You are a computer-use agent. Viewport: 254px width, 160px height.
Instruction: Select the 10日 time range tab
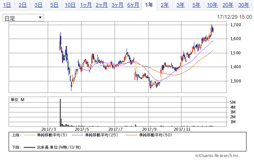70,5
